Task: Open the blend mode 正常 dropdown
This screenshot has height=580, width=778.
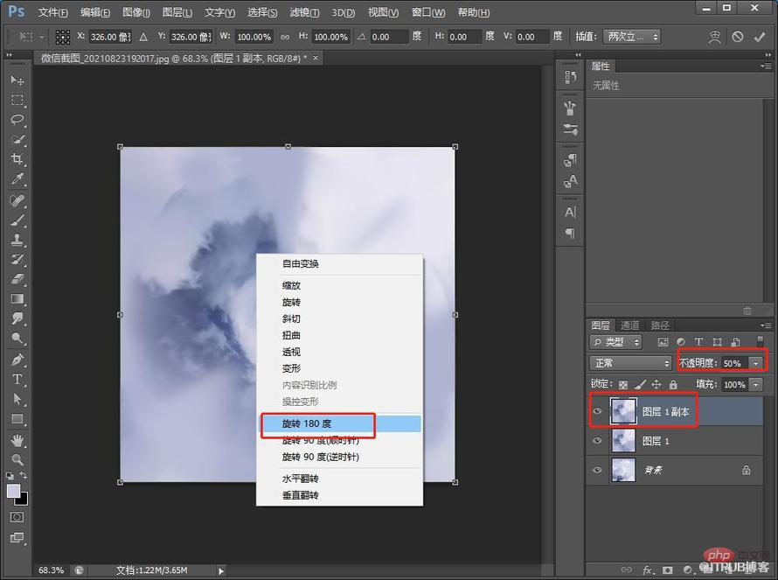Action: coord(630,363)
